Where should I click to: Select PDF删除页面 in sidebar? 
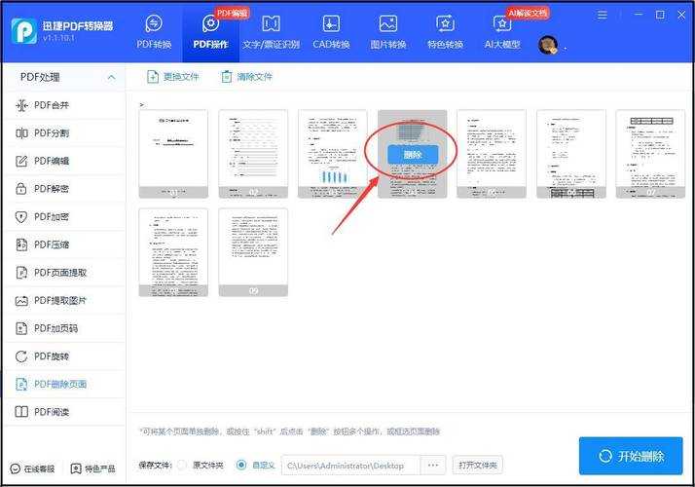[64, 384]
